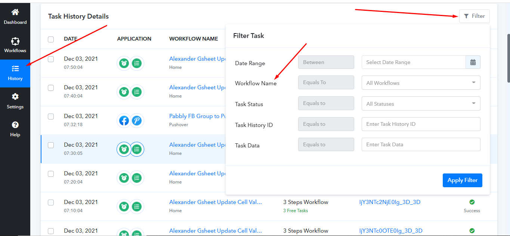Click the 3 Free Tasks label
This screenshot has width=510, height=236.
click(x=296, y=211)
